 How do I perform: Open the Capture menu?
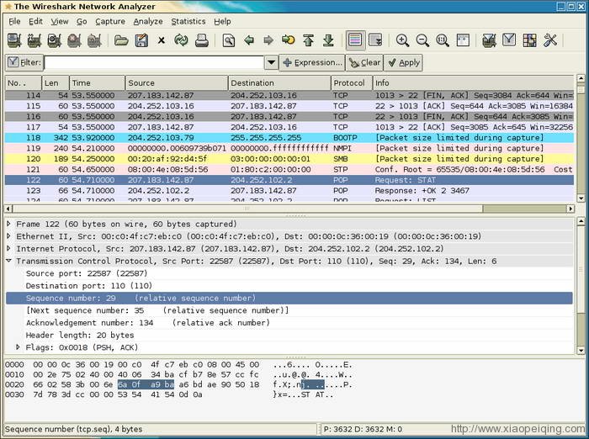pos(110,21)
